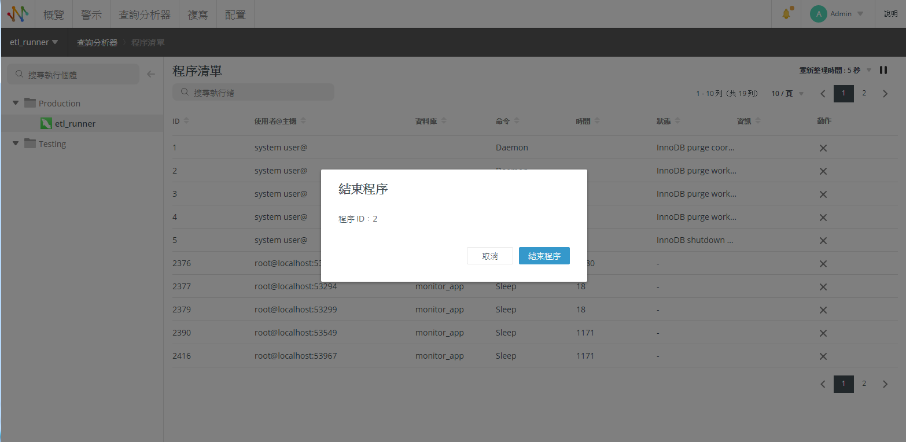Open the notifications bell icon
Image resolution: width=906 pixels, height=442 pixels.
[786, 14]
